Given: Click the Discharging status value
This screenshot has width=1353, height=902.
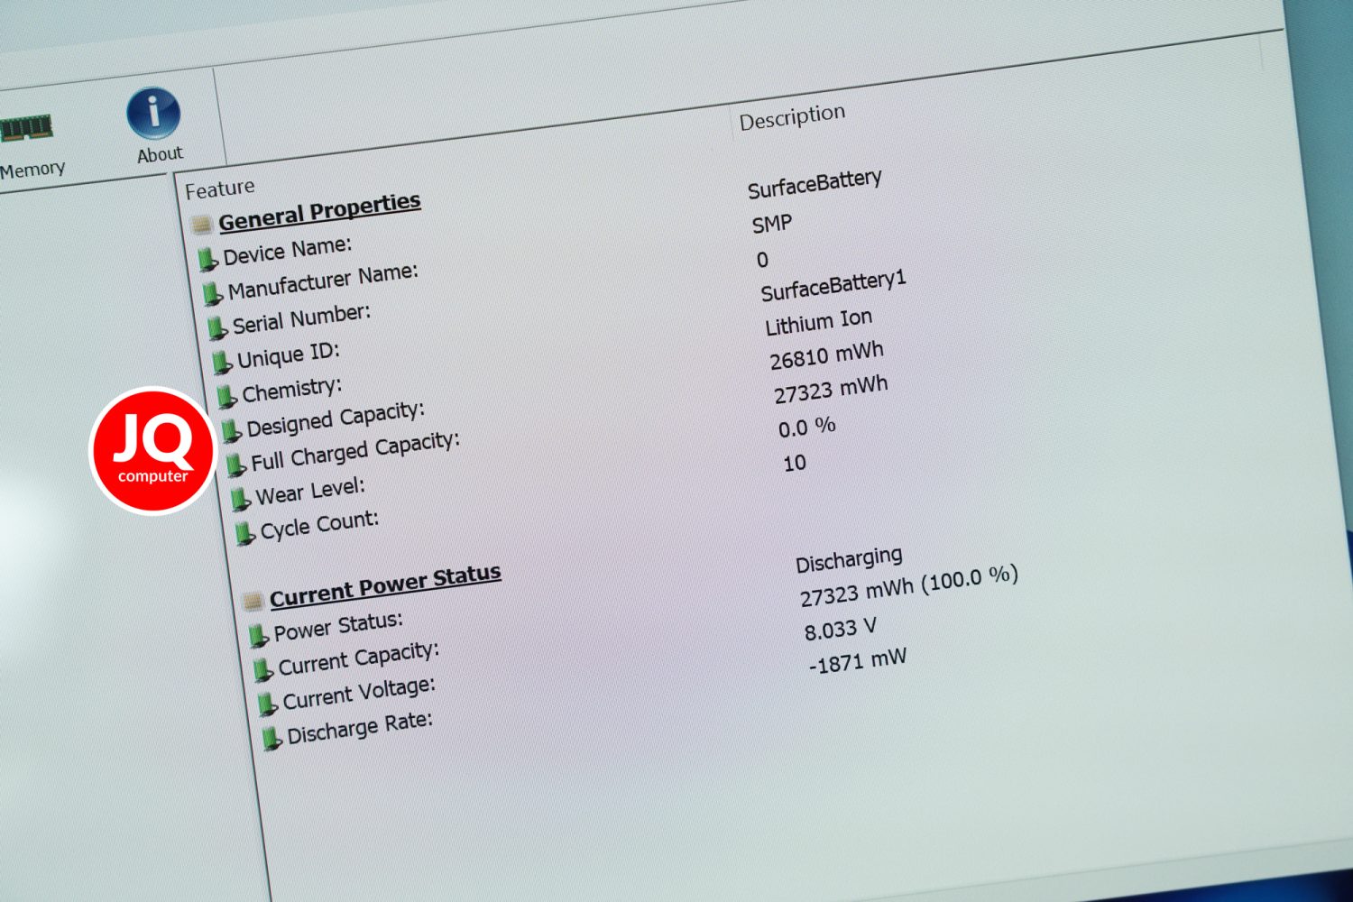Looking at the screenshot, I should (x=849, y=560).
